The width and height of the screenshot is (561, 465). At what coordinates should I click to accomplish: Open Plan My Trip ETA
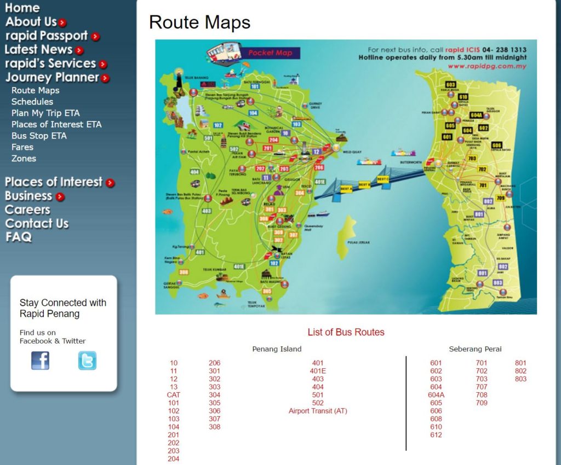click(x=45, y=113)
